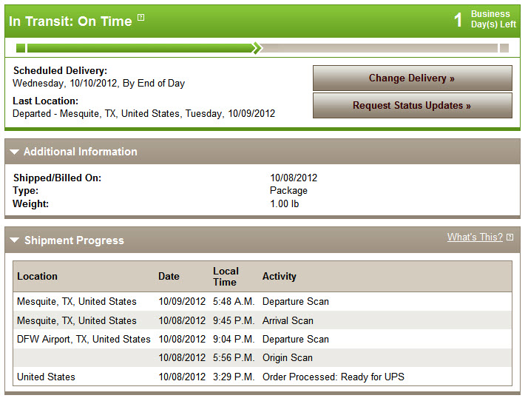Click the help icon beside What's This?
Image resolution: width=528 pixels, height=401 pixels.
click(x=510, y=237)
